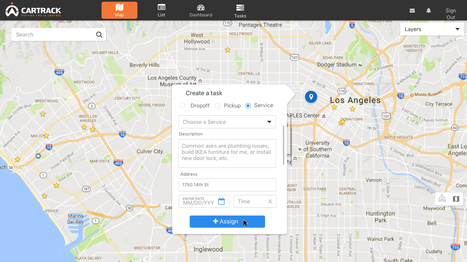Click left star marker below West Los Angeles
Screen dimensions: 467x262
pyautogui.click(x=84, y=127)
